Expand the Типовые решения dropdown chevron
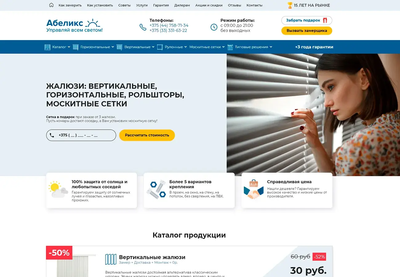 click(x=271, y=47)
